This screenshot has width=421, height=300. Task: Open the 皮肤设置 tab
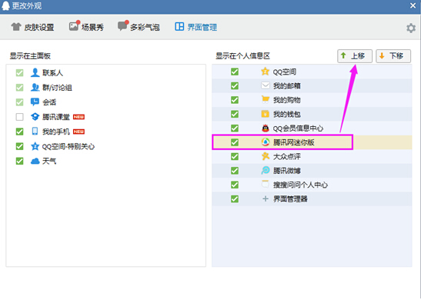tap(32, 27)
